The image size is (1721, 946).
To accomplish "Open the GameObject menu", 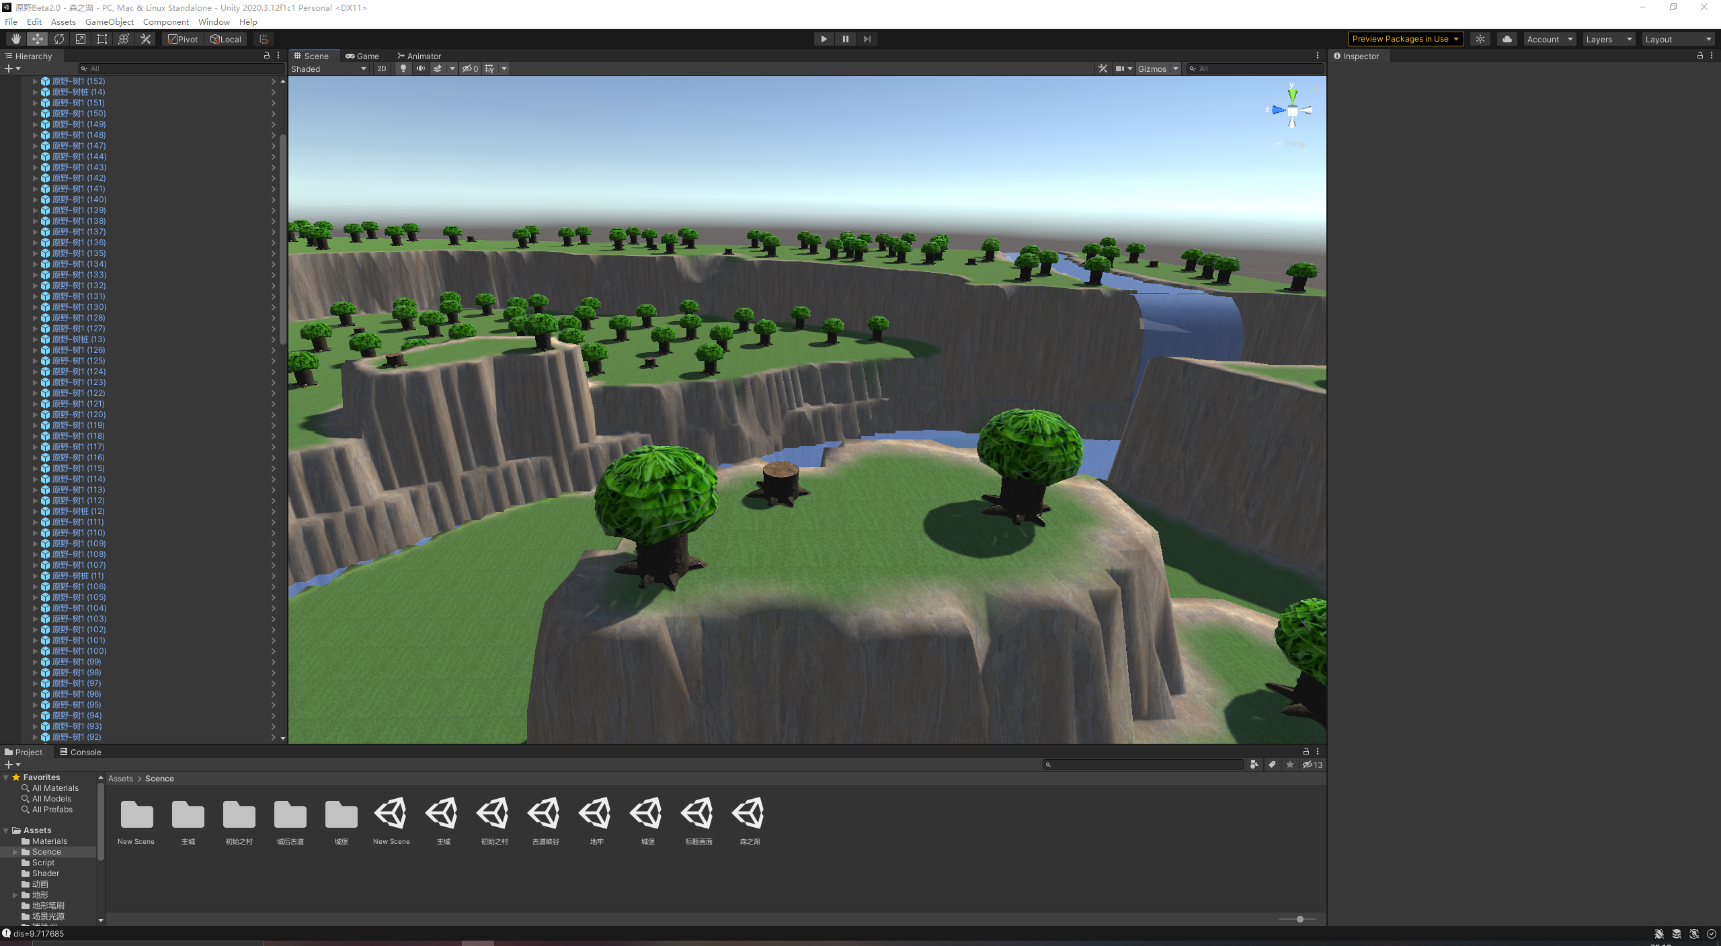I will tap(109, 21).
